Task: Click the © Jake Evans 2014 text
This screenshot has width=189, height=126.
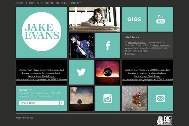Action: [x=25, y=118]
